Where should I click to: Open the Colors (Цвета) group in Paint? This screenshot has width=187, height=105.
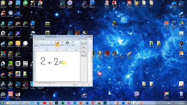pos(73,43)
